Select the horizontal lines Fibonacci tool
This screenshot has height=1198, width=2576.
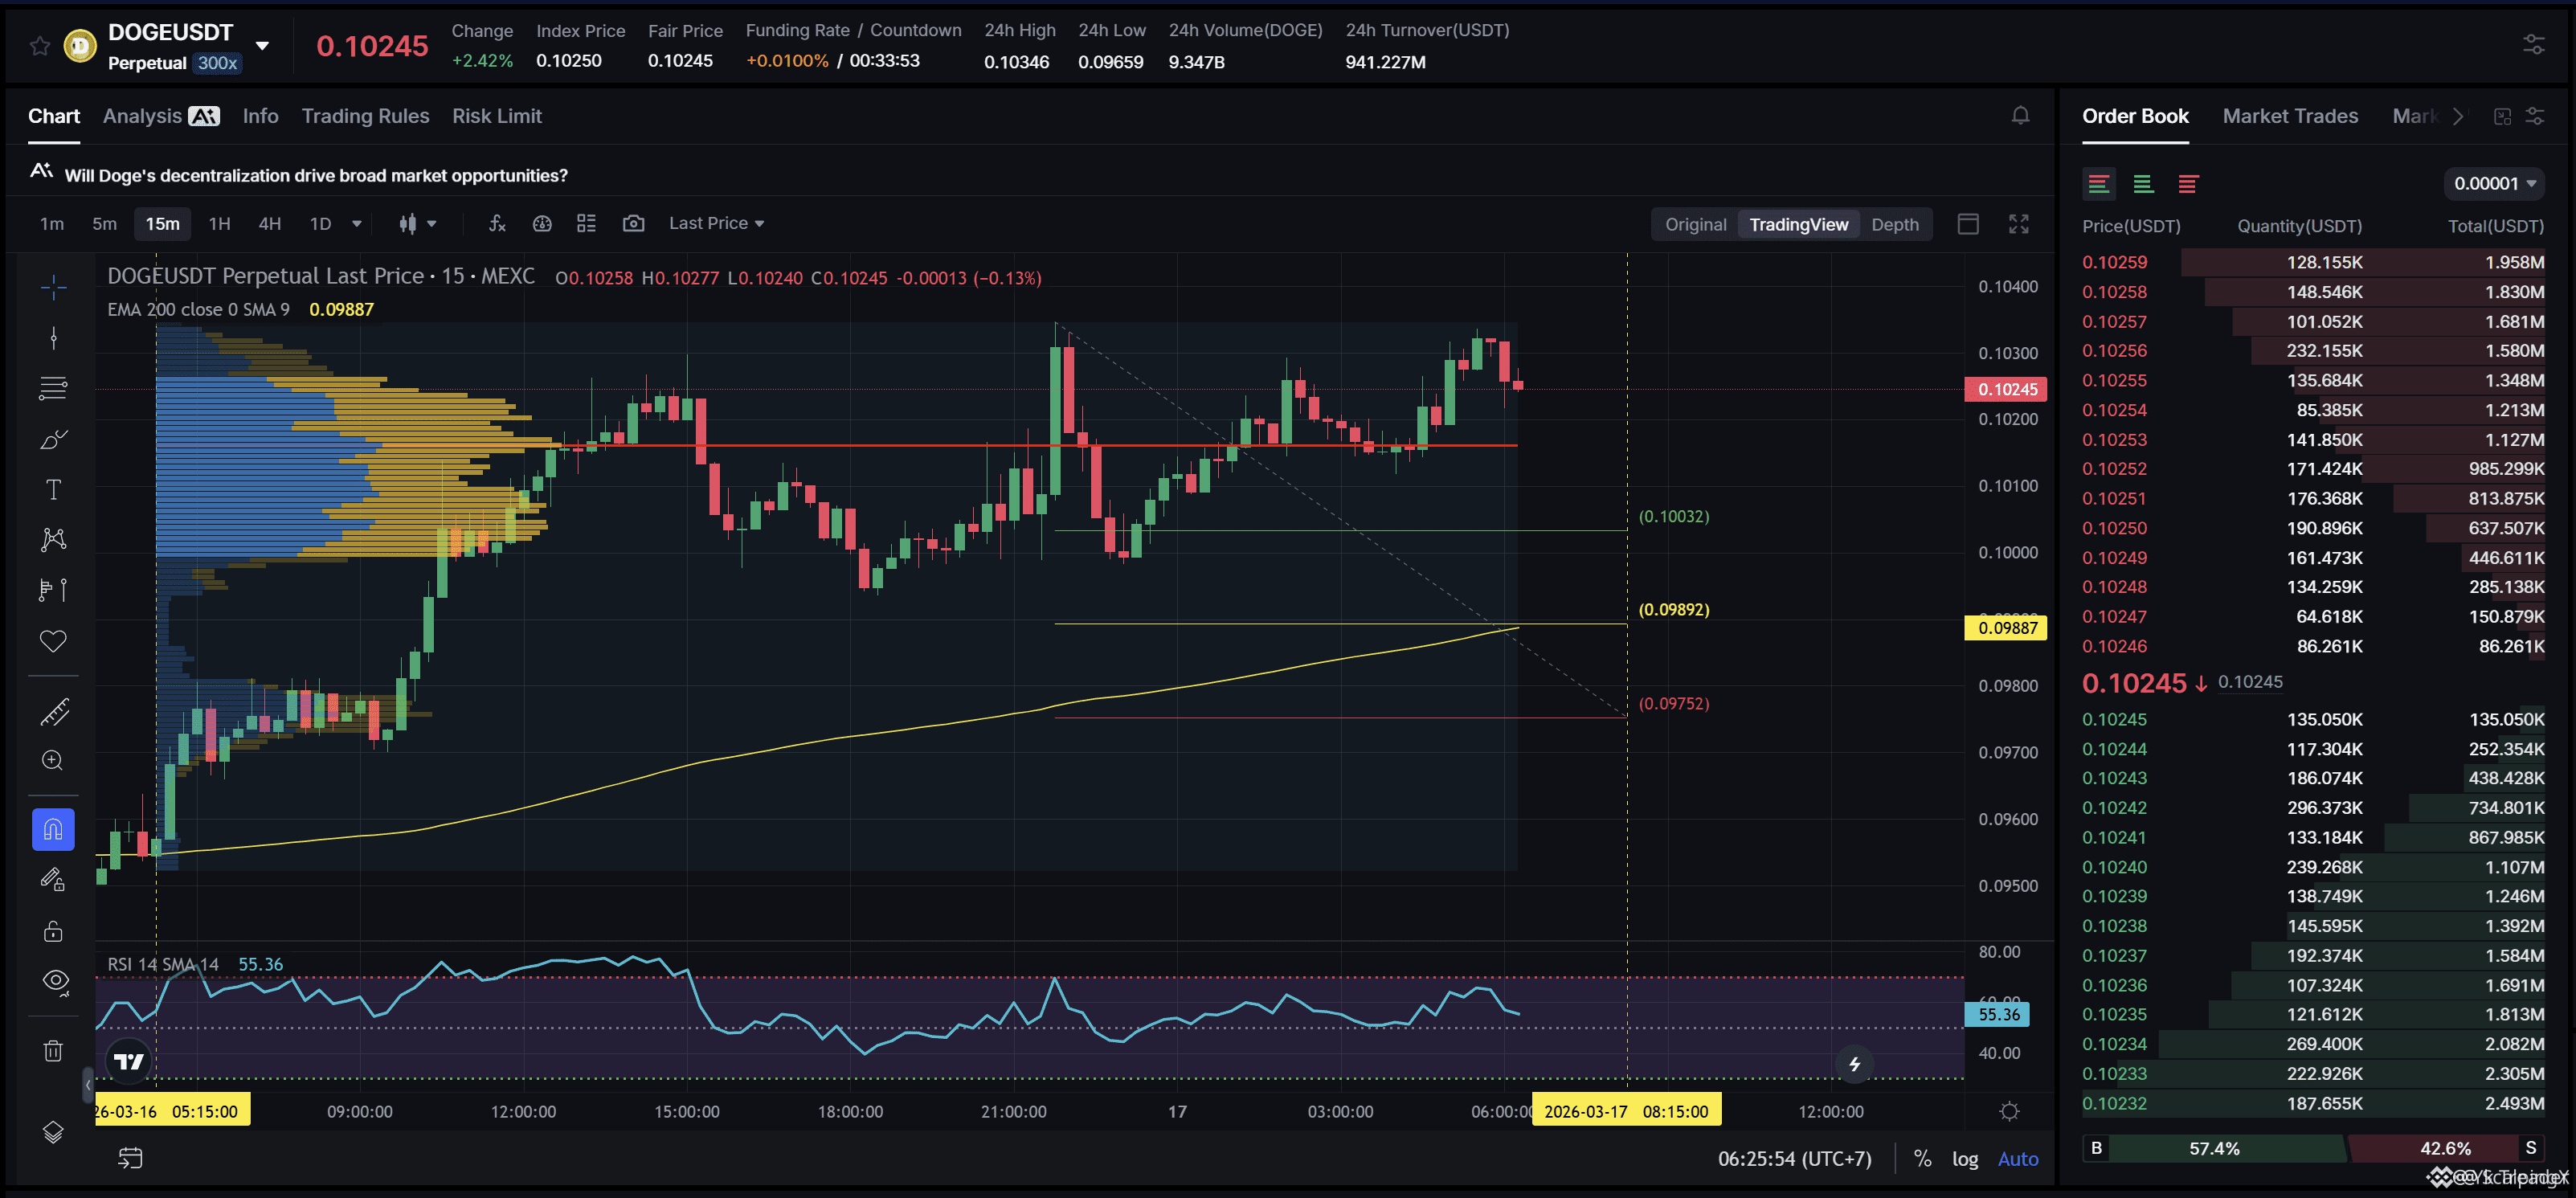click(53, 388)
